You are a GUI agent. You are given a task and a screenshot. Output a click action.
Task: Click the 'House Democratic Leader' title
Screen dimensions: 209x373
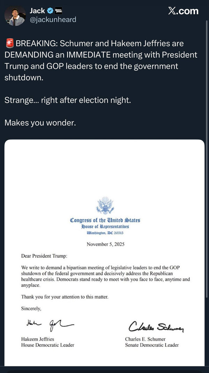point(48,345)
